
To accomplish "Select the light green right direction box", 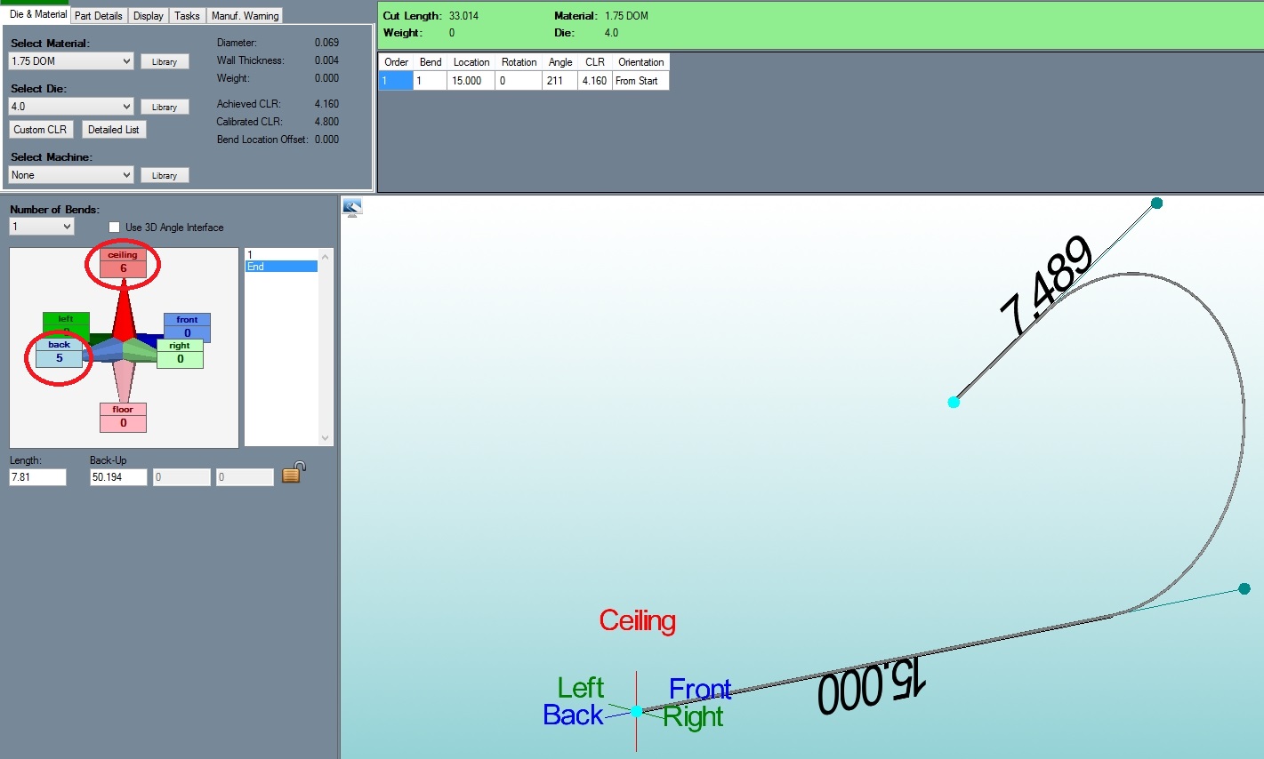I will (180, 354).
